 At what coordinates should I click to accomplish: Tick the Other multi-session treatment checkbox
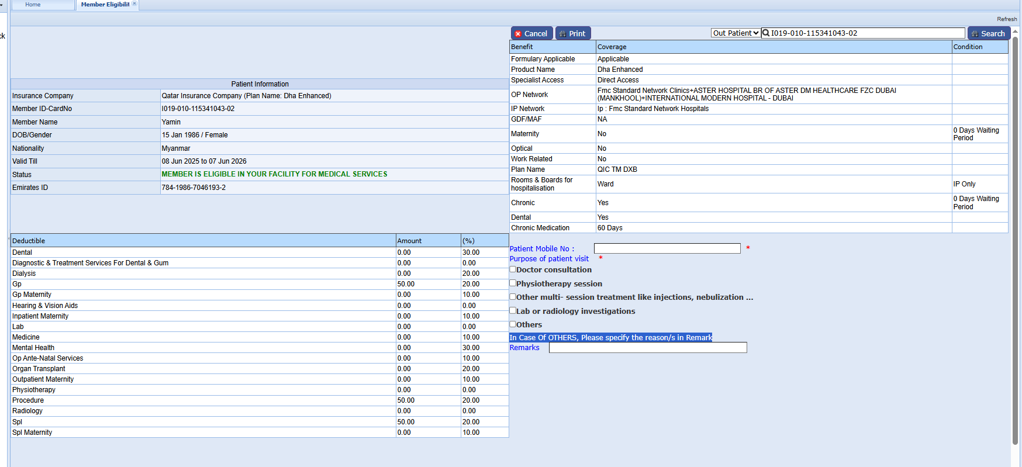pos(513,296)
